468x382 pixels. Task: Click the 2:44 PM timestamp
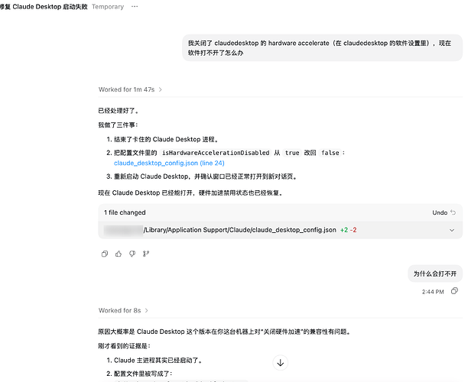(x=433, y=292)
